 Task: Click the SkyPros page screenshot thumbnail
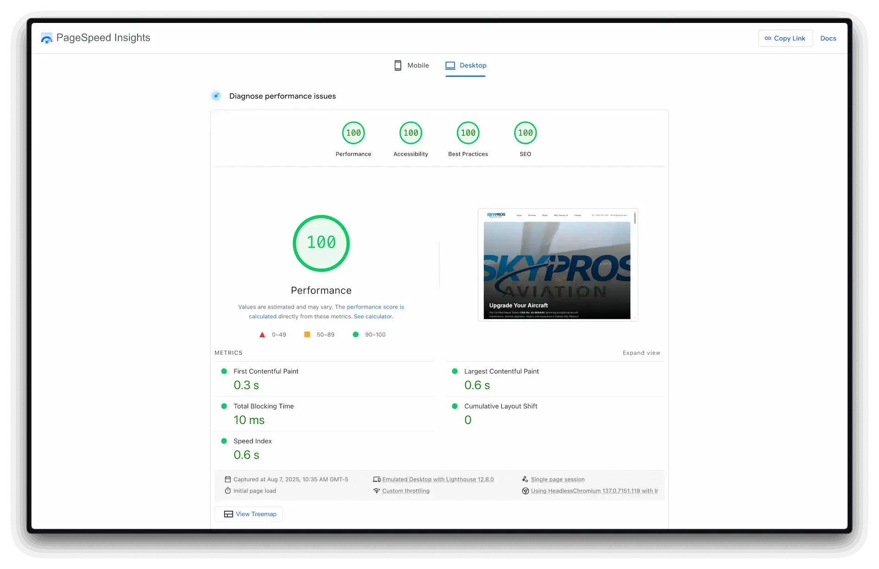557,265
